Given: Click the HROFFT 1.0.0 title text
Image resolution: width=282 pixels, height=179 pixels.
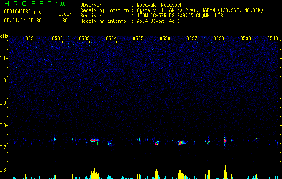Looking at the screenshot, I should (35, 4).
